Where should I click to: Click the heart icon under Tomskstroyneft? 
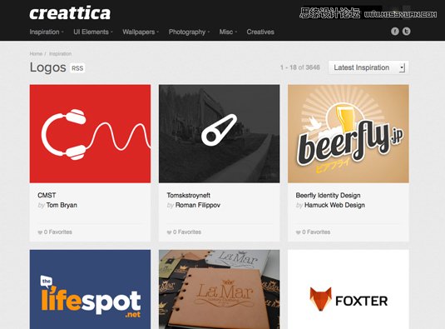(169, 232)
